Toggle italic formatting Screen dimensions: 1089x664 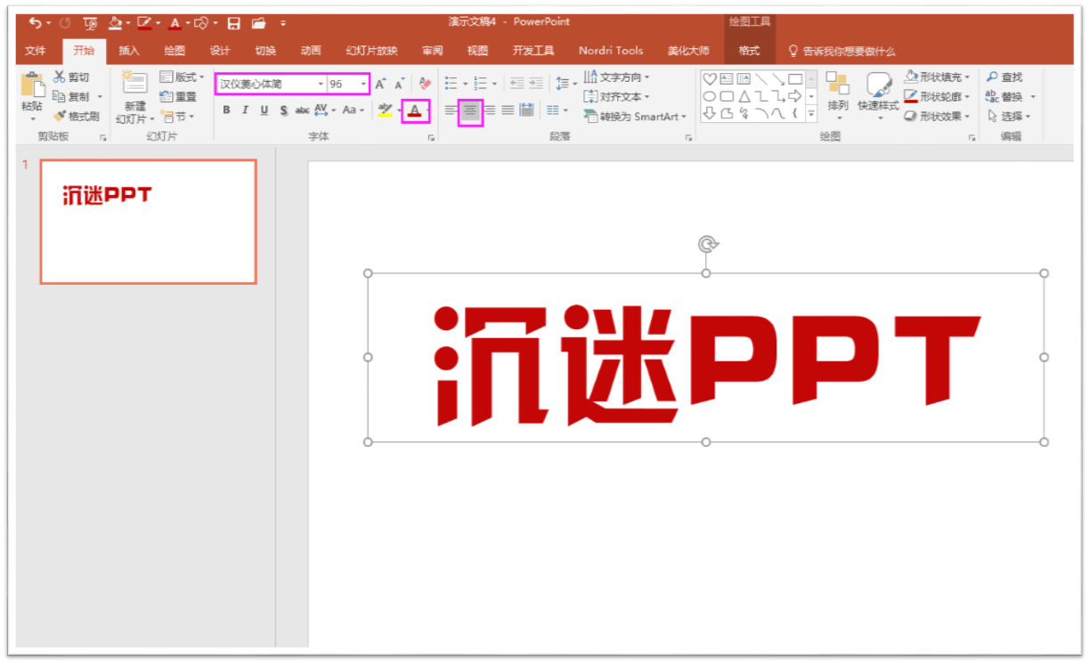pyautogui.click(x=244, y=110)
